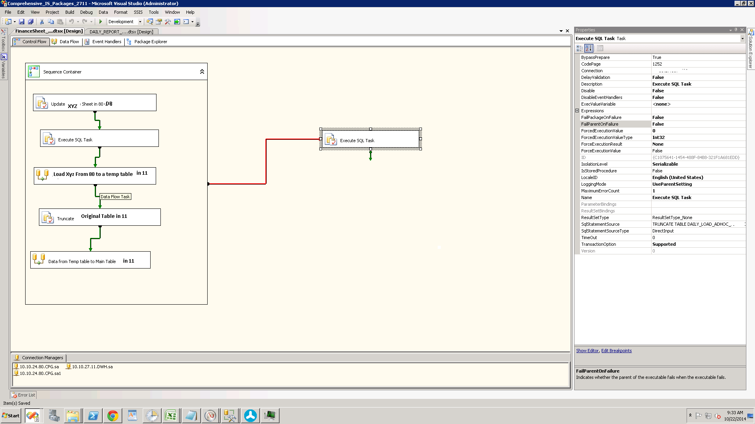Open Google Chrome from the taskbar

point(112,415)
